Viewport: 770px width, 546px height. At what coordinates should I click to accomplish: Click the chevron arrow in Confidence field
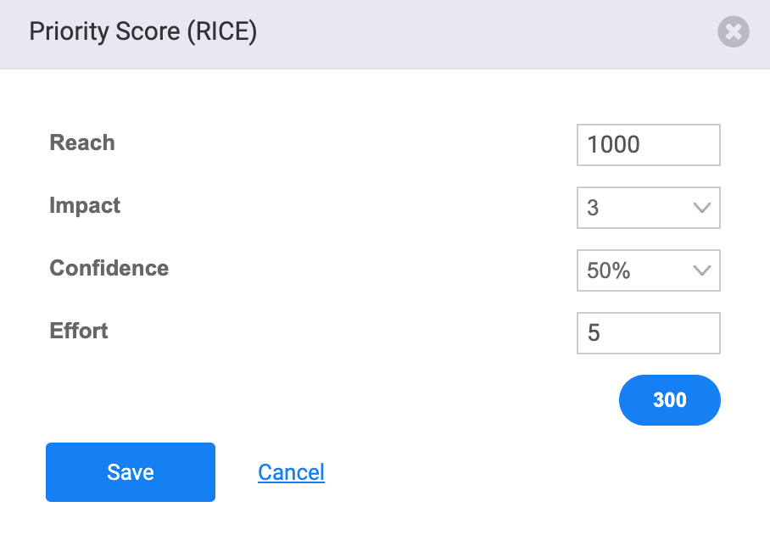coord(702,270)
